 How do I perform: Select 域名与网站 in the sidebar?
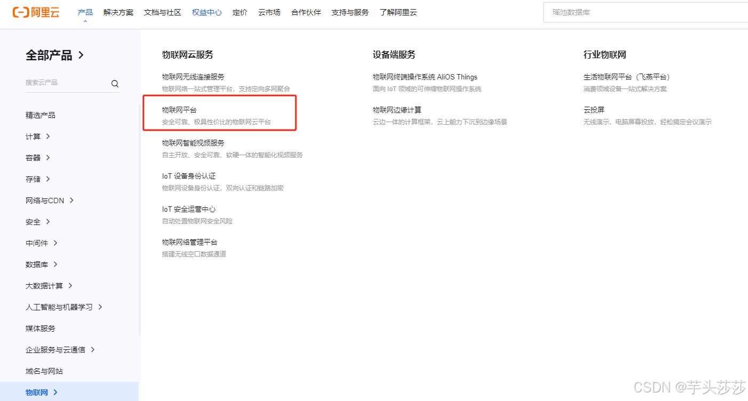pyautogui.click(x=44, y=371)
